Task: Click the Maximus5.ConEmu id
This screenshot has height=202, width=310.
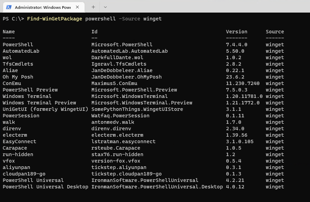Action: pyautogui.click(x=114, y=83)
